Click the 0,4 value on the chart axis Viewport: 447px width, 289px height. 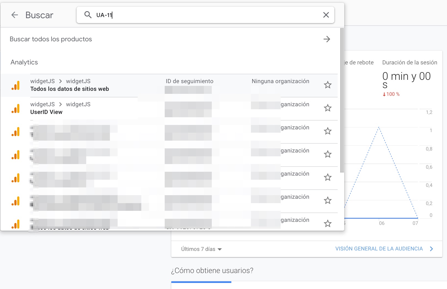pos(429,185)
